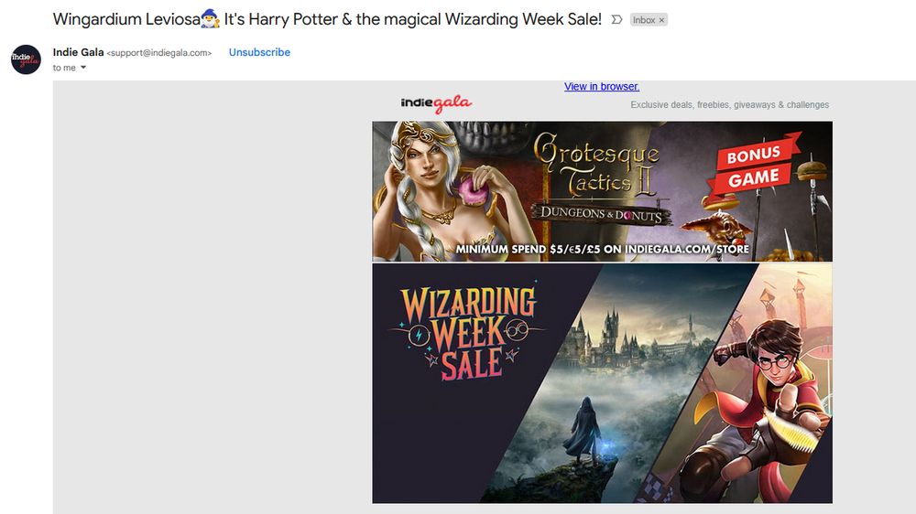
Task: Expand recipient details arrow next to "to me"
Action: tap(83, 68)
